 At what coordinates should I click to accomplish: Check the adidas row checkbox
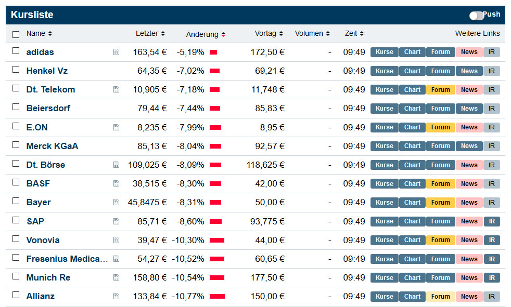16,51
